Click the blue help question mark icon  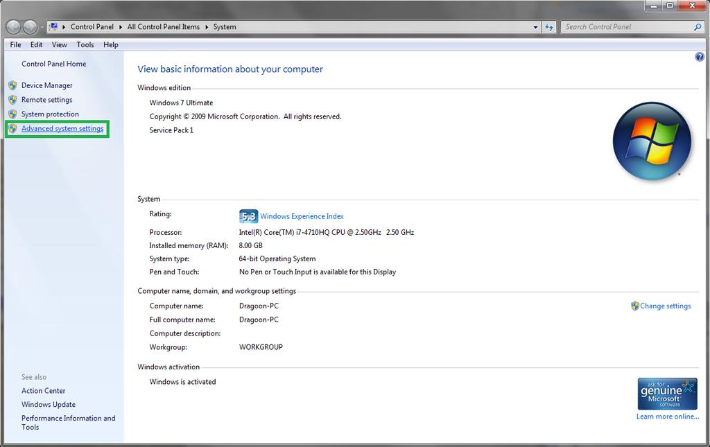pos(700,57)
